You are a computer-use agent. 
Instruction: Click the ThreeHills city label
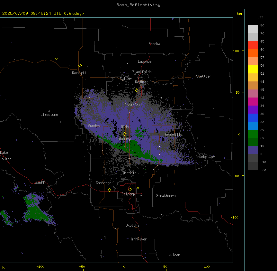(173, 135)
